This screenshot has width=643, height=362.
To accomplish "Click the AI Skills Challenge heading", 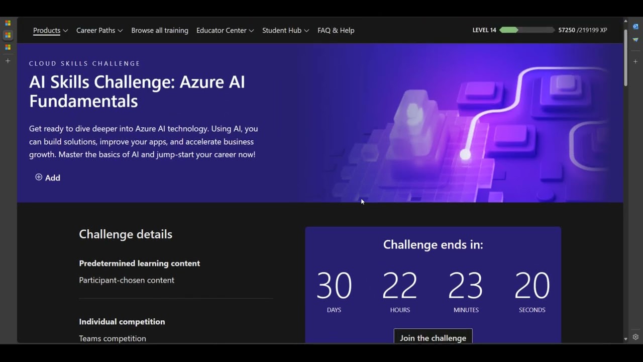I will point(137,92).
